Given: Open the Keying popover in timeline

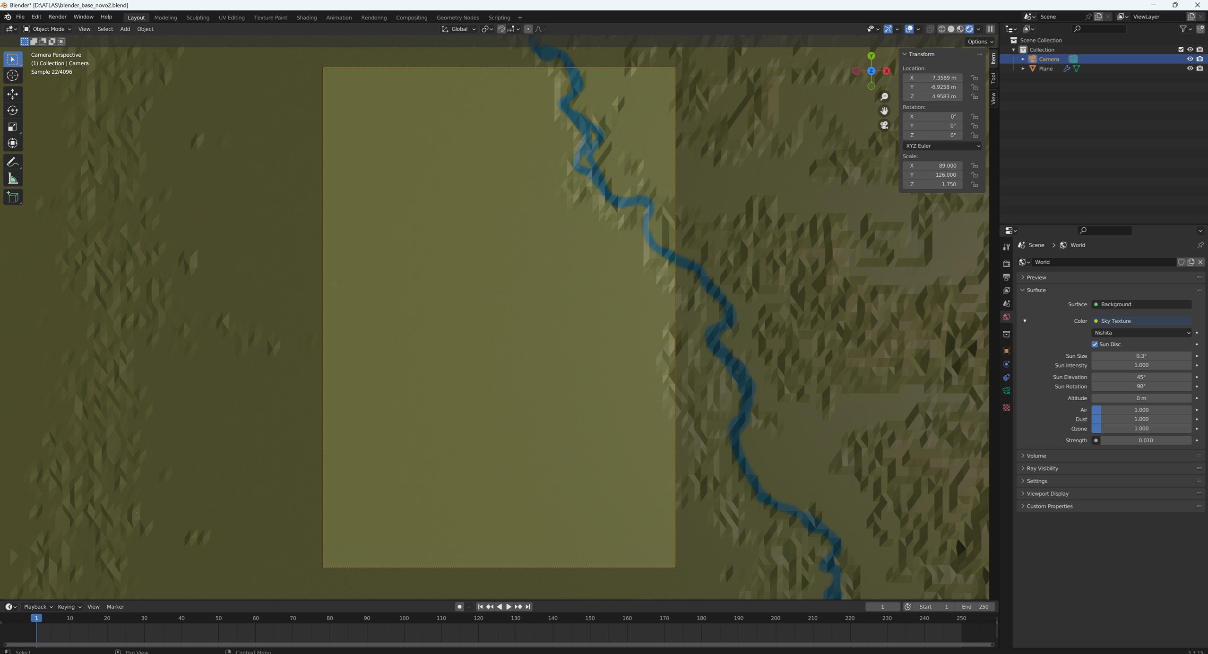Looking at the screenshot, I should point(69,607).
